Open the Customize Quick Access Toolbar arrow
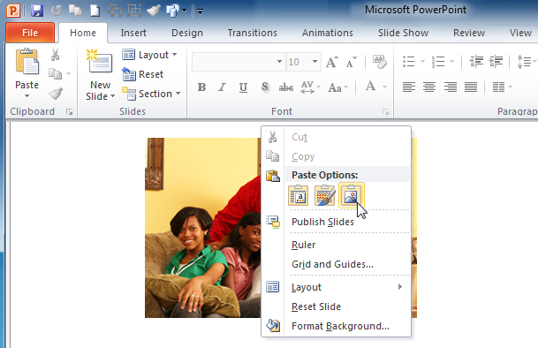Screen dimensions: 538x348 (200, 11)
